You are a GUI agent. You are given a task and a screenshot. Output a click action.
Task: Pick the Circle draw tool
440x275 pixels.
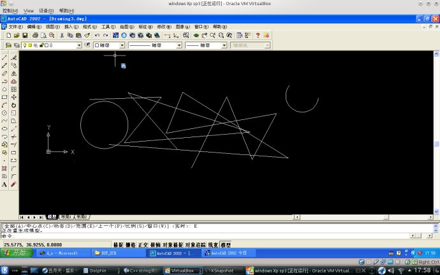click(x=4, y=113)
